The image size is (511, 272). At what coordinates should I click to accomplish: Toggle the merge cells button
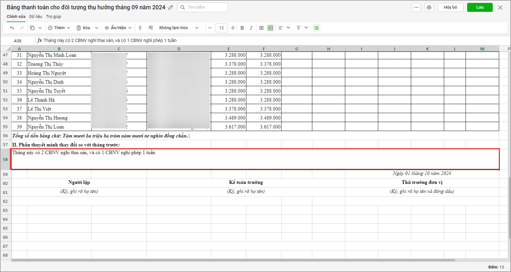point(270,28)
